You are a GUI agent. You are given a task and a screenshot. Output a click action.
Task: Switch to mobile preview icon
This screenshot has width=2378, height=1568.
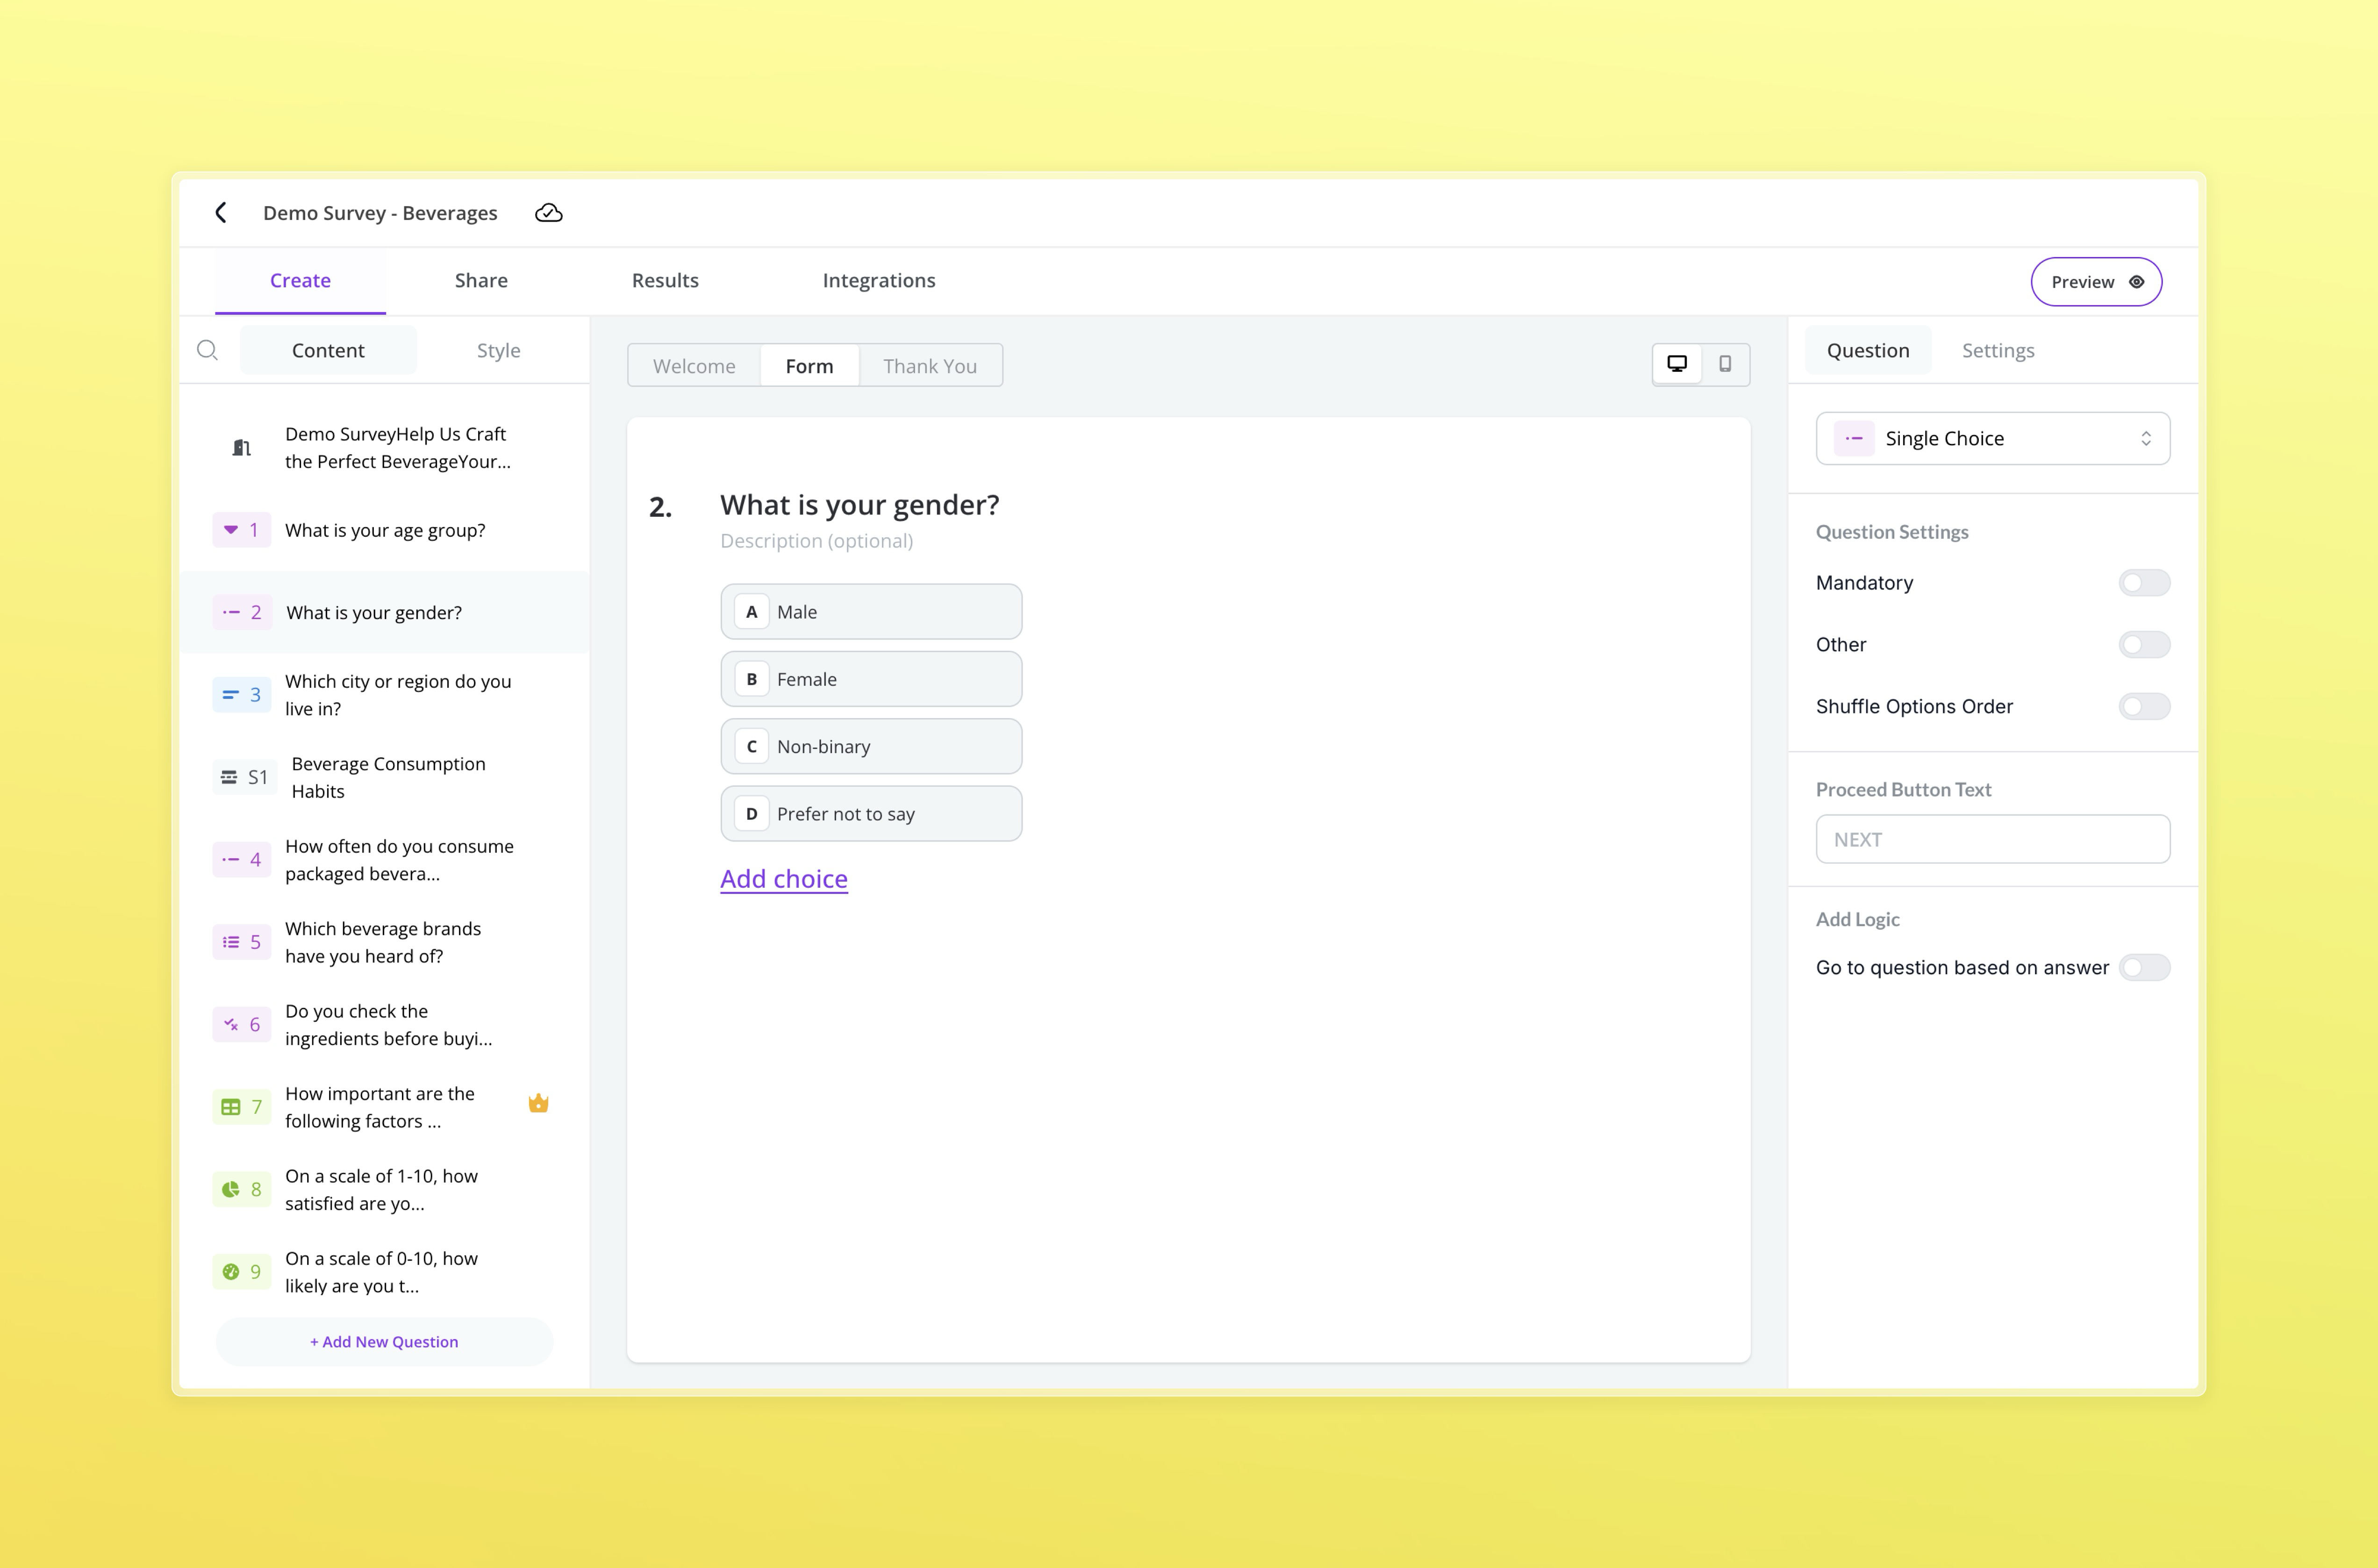(x=1725, y=364)
